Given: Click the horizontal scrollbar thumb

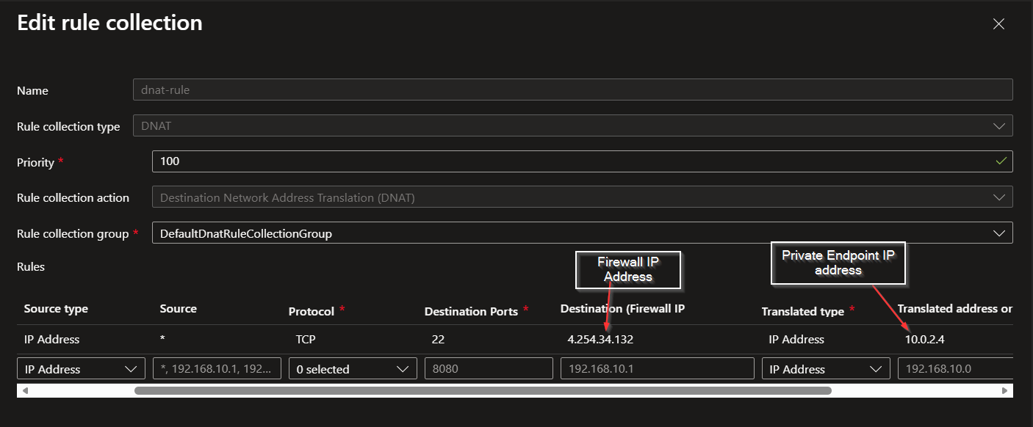Looking at the screenshot, I should pos(482,391).
